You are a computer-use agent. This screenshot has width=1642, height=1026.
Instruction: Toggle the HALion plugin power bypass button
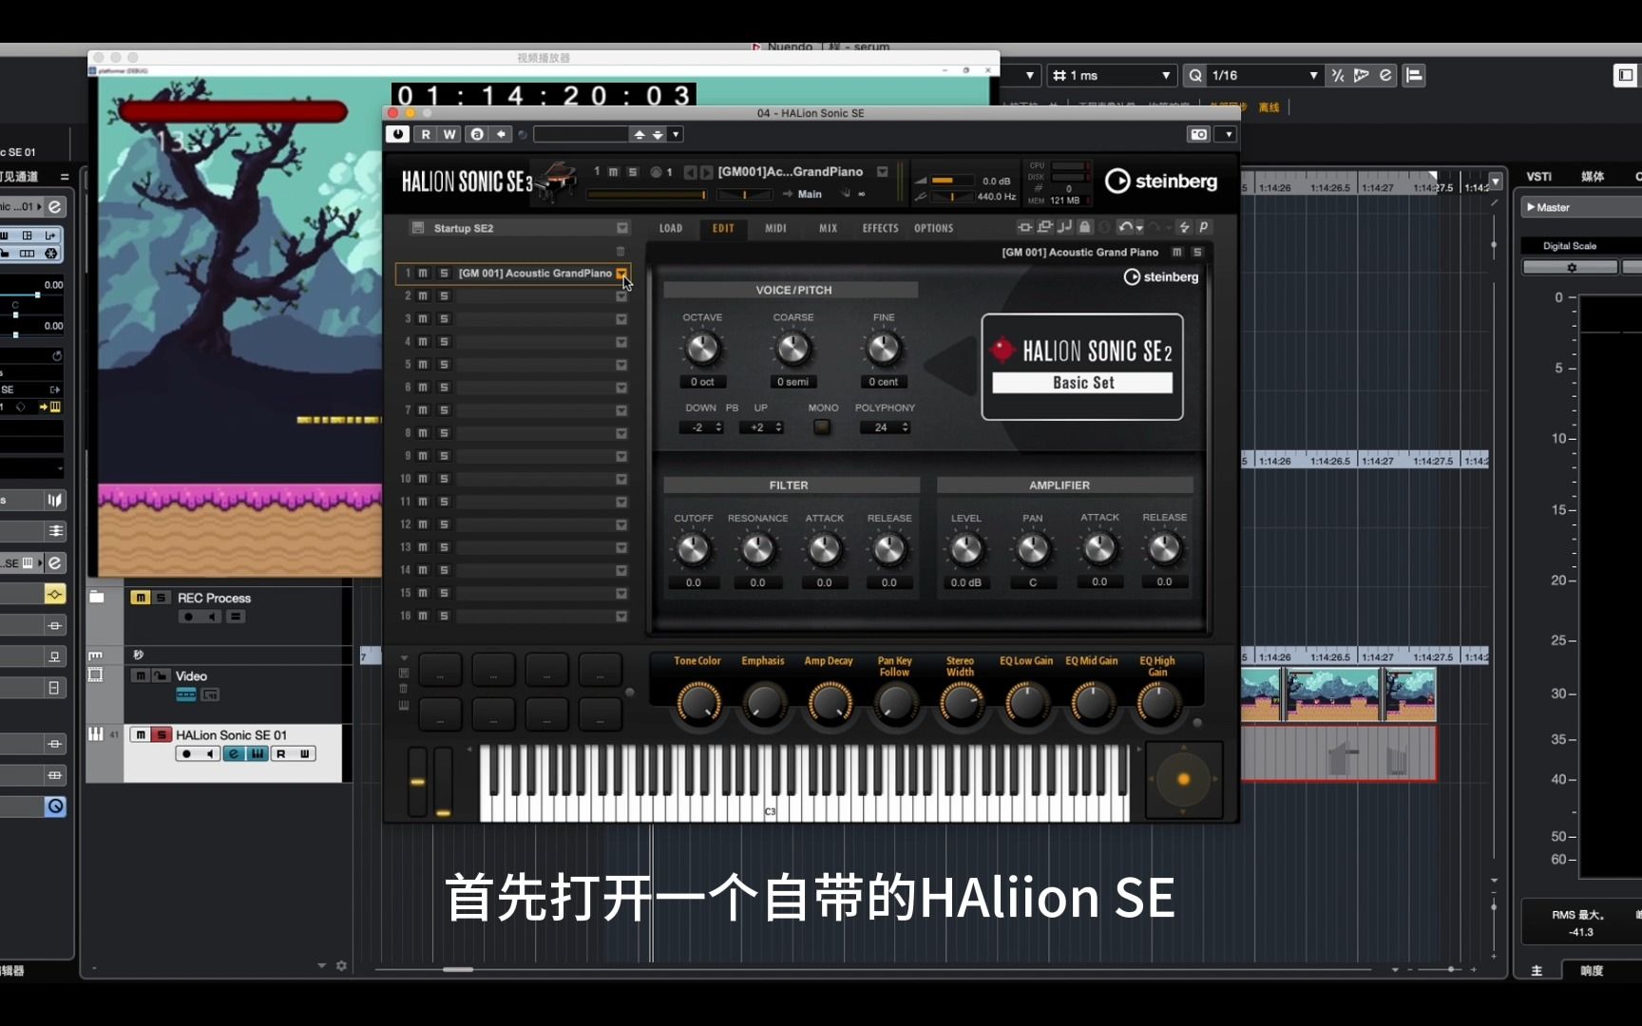398,134
